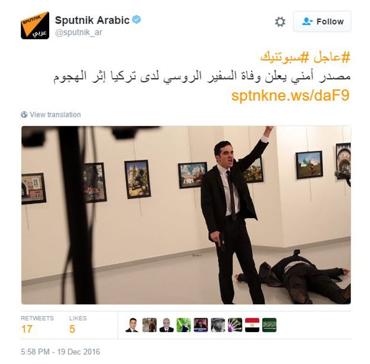Click the View translation link
This screenshot has width=370, height=364.
(55, 115)
